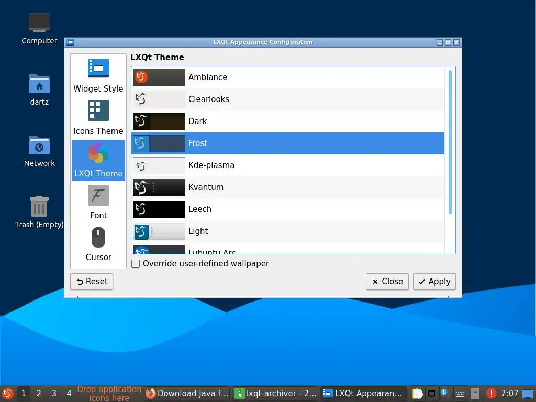Viewport: 536px width, 402px height.
Task: Switch to desktop 1 in pager
Action: [24, 394]
